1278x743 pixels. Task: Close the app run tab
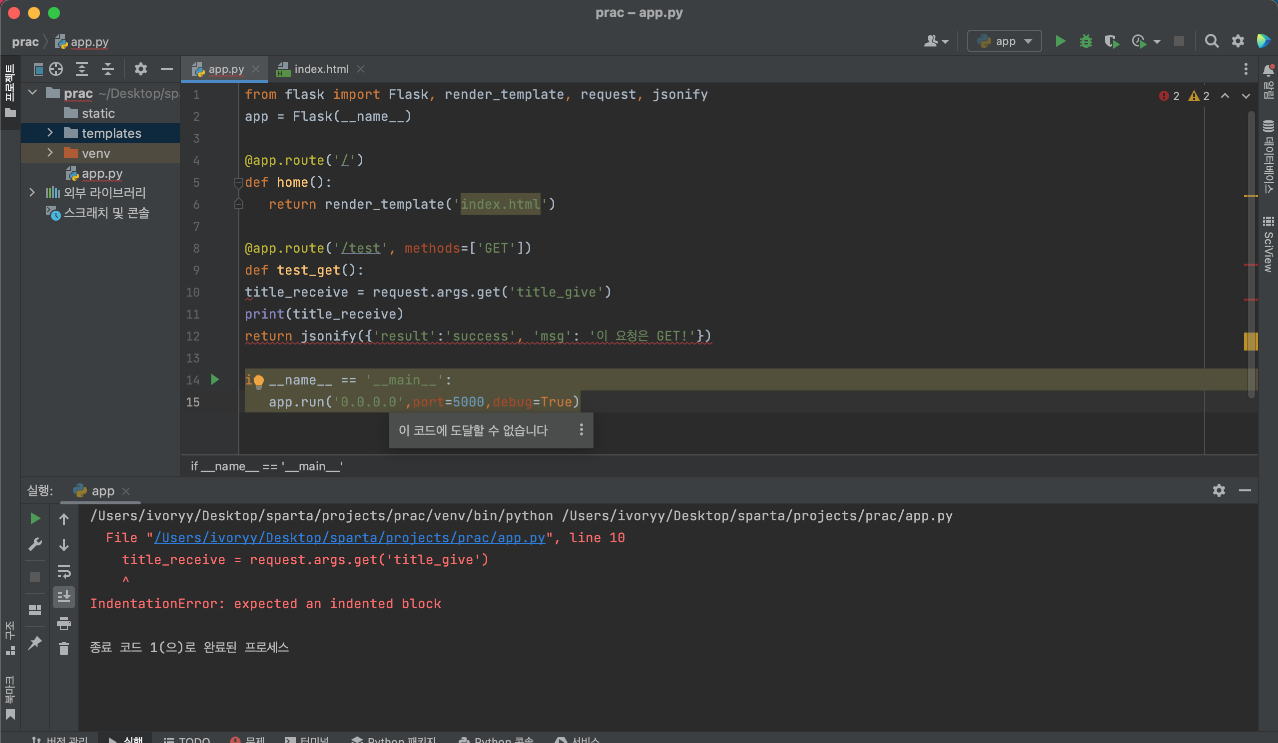pos(126,491)
